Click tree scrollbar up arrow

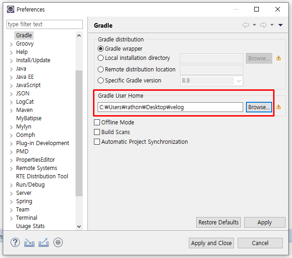point(79,35)
